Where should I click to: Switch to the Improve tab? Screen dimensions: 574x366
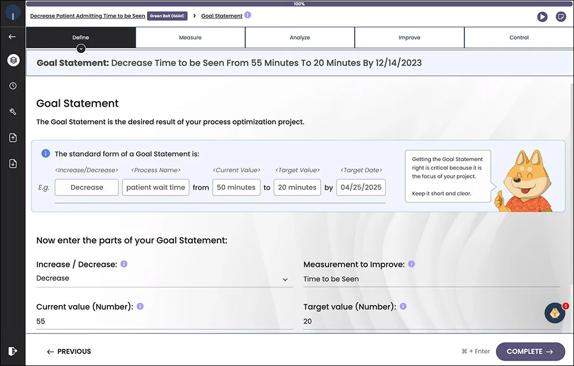click(x=409, y=37)
